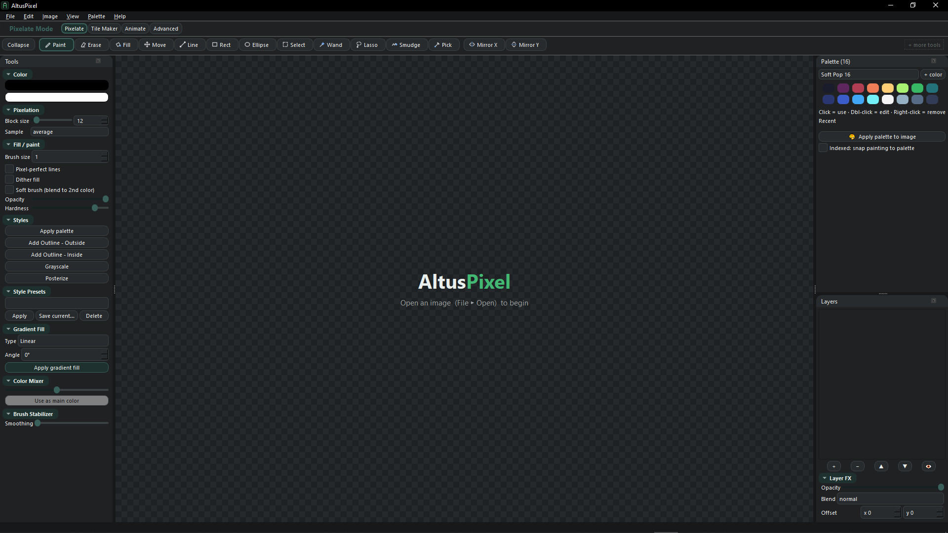Image resolution: width=948 pixels, height=533 pixels.
Task: Move layer down with down arrow
Action: [905, 466]
